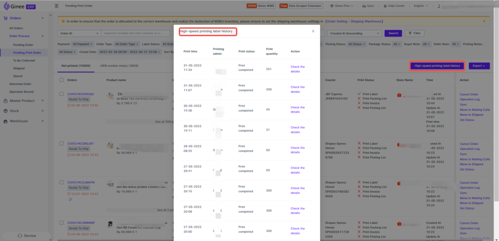Dismiss the yellow warehouse notice banner

484,21
